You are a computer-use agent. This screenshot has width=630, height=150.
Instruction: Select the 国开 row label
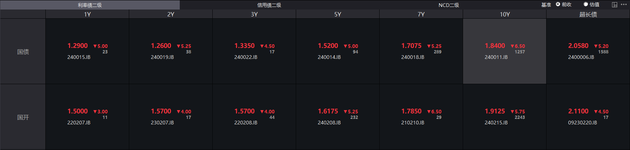pos(23,117)
